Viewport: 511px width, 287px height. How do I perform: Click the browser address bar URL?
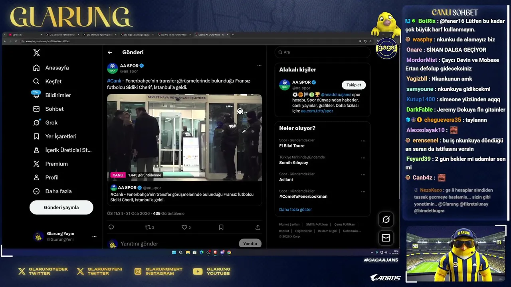pos(48,41)
